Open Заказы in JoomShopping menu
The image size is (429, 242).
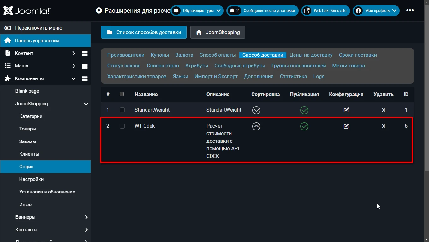27,141
